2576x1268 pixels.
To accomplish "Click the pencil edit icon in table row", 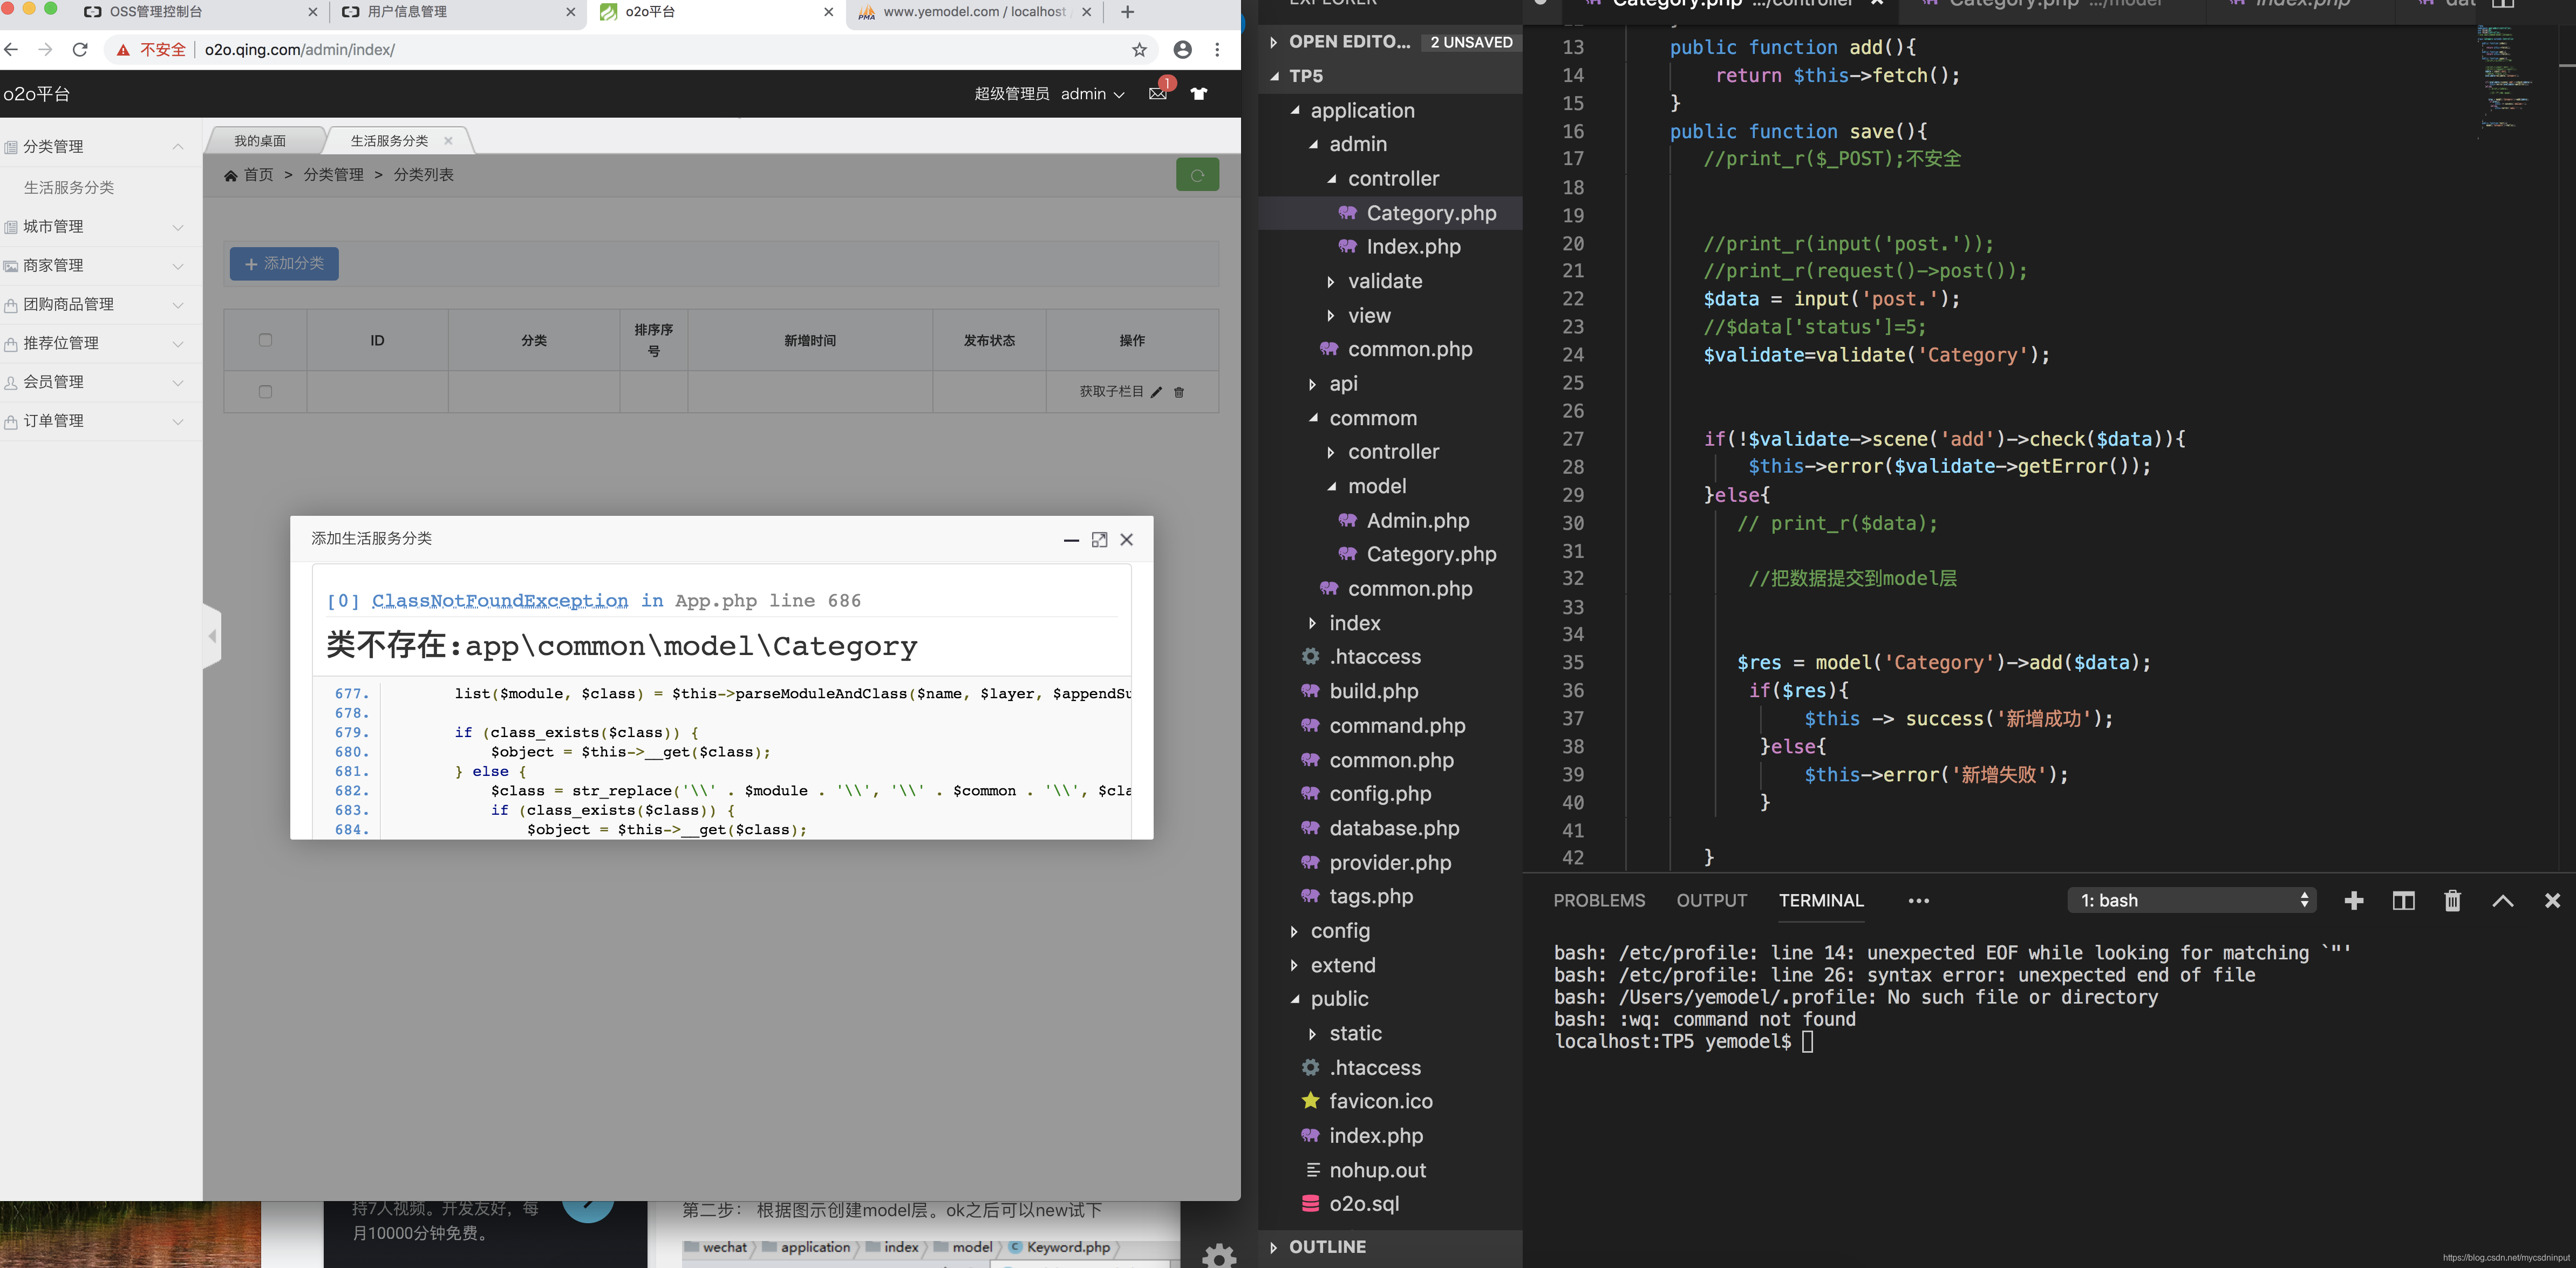I will 1157,392.
